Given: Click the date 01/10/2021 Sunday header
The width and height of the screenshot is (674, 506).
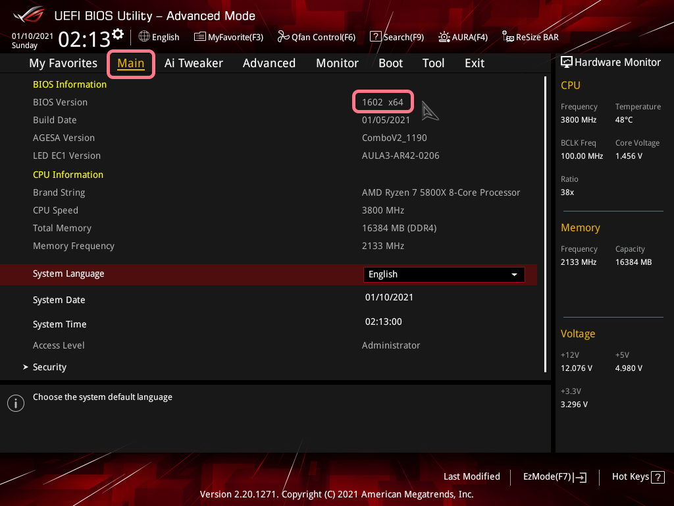Looking at the screenshot, I should pos(32,40).
